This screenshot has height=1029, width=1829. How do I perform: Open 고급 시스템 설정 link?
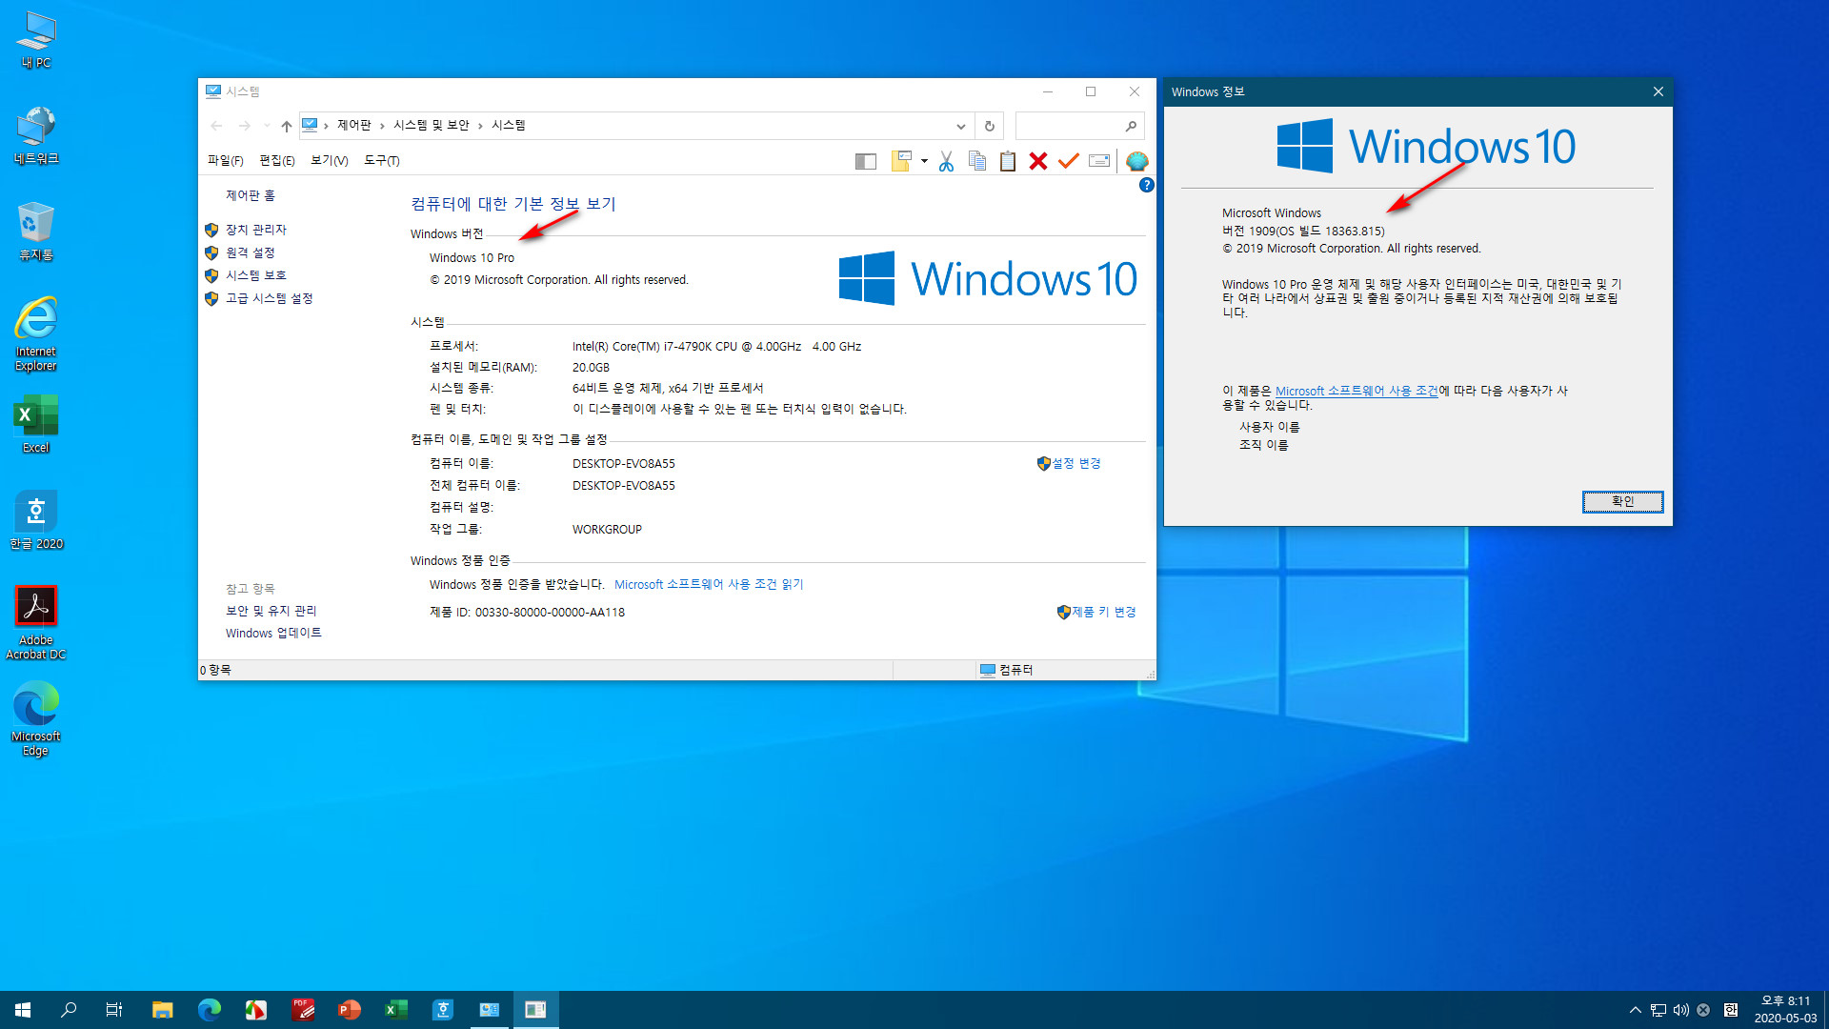(x=270, y=298)
